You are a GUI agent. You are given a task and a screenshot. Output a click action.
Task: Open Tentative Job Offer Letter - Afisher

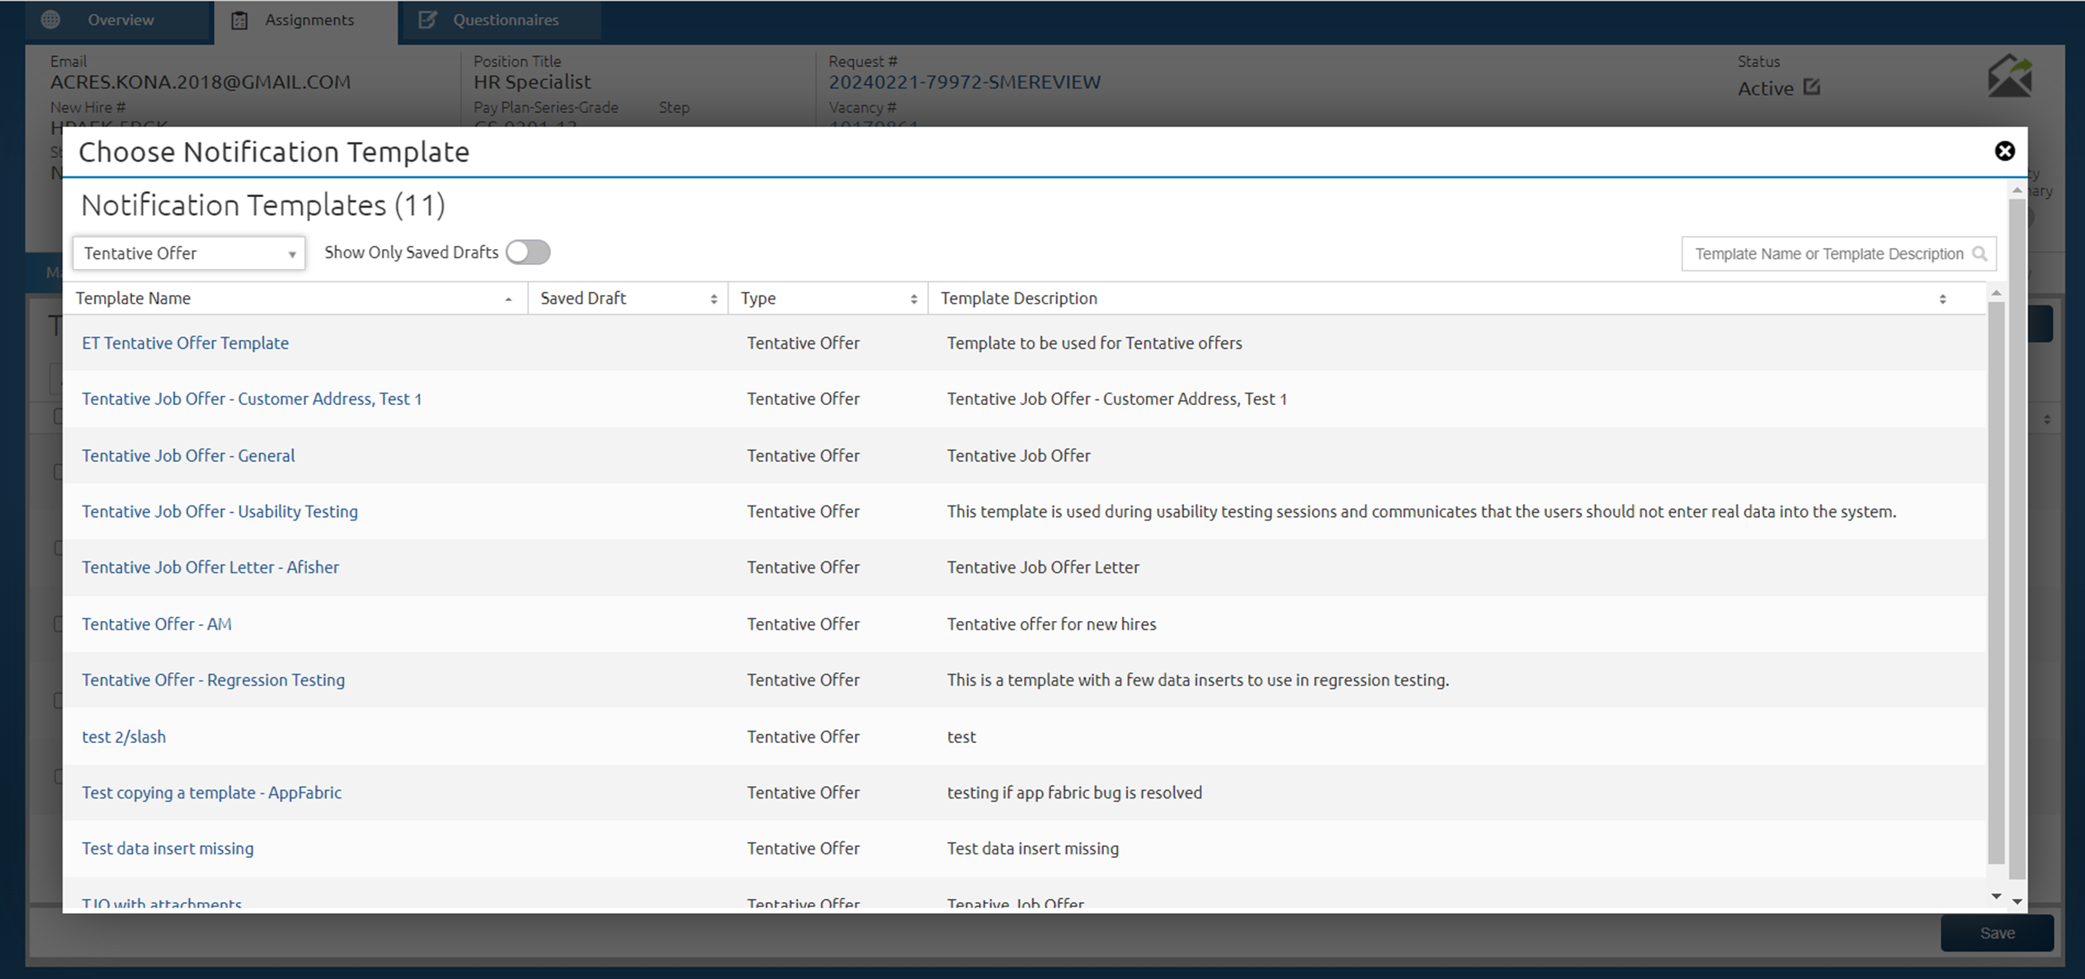(210, 567)
